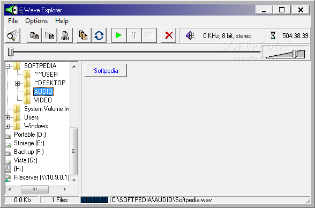The height and width of the screenshot is (208, 315).
Task: Click the C:\SOFTPEDIA\AUDIO\Softpedia.wav path text
Action: pos(162,200)
